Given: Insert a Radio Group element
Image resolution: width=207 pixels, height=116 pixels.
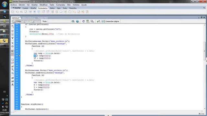Looking at the screenshot, I should click(39, 12).
